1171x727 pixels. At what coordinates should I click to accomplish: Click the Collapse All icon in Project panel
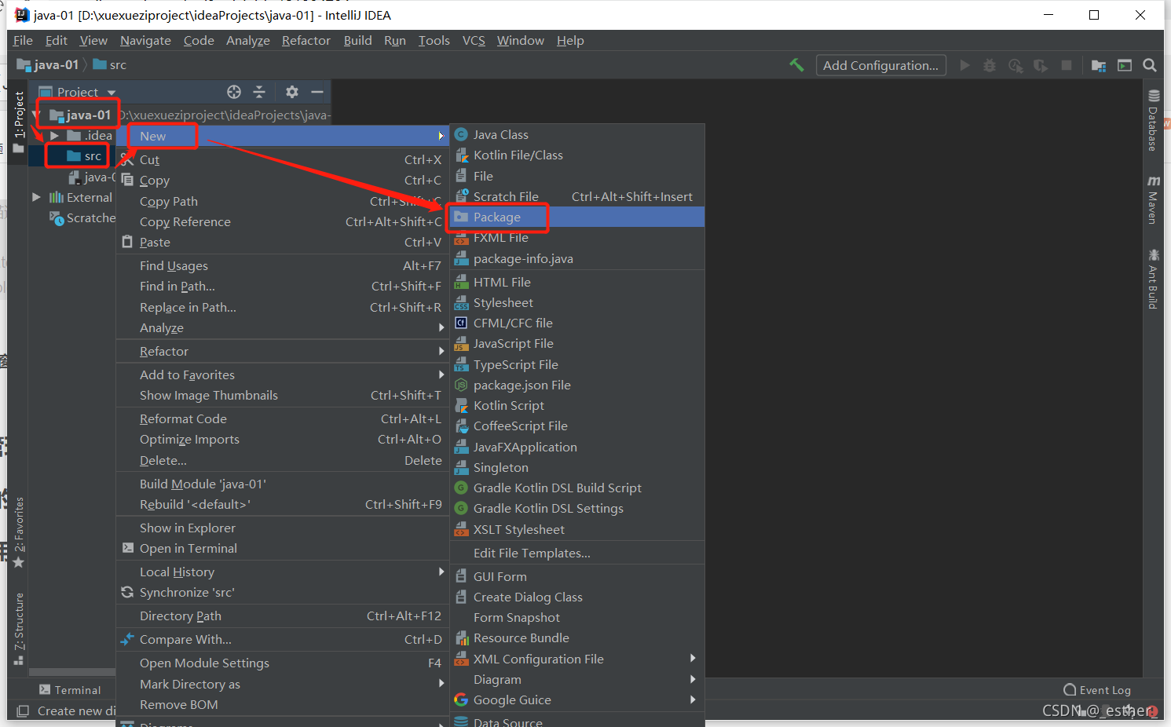point(259,92)
